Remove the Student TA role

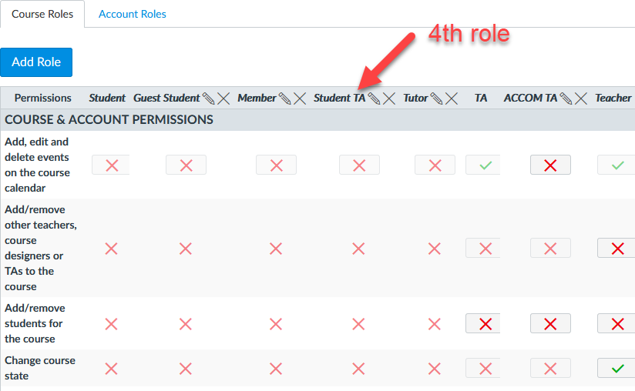[x=389, y=99]
